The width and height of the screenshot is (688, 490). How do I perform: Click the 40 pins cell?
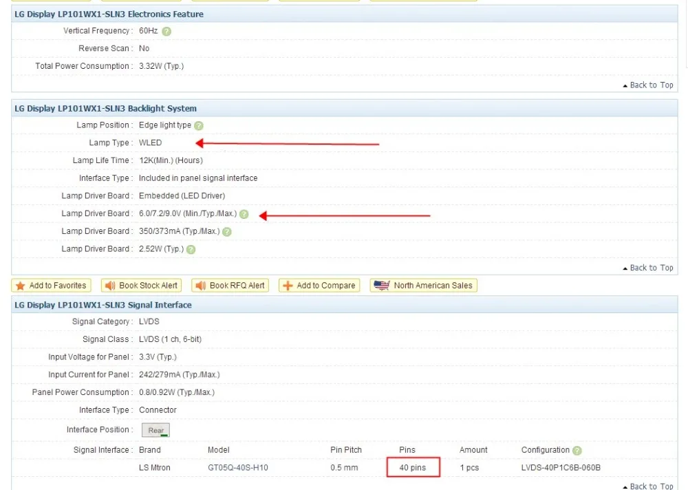[x=412, y=467]
